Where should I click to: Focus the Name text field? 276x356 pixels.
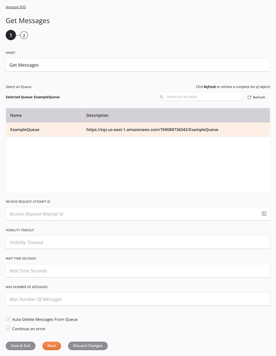(x=138, y=65)
